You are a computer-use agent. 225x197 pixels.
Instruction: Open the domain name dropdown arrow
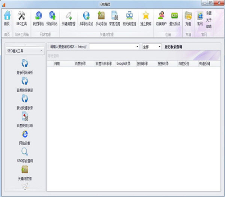coord(137,47)
